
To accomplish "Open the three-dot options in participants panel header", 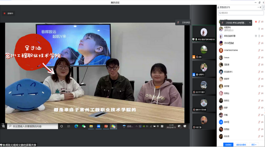I will [258, 7].
